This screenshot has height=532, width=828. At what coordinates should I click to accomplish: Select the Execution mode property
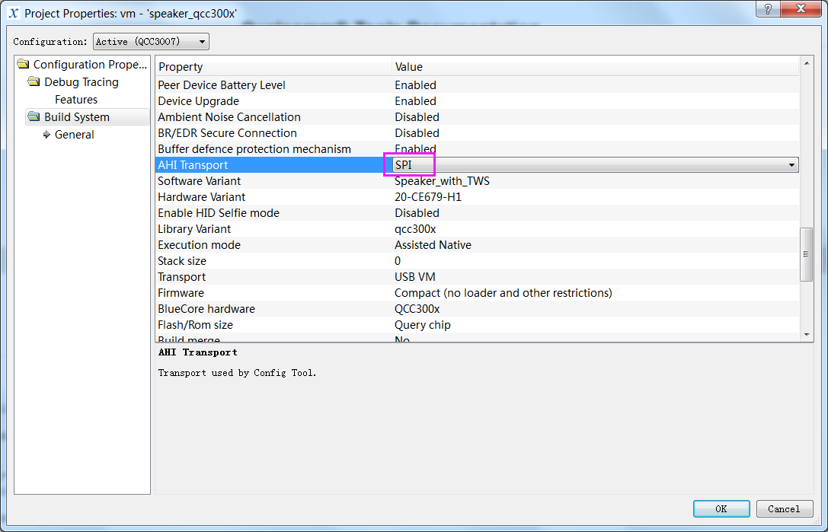pyautogui.click(x=478, y=245)
